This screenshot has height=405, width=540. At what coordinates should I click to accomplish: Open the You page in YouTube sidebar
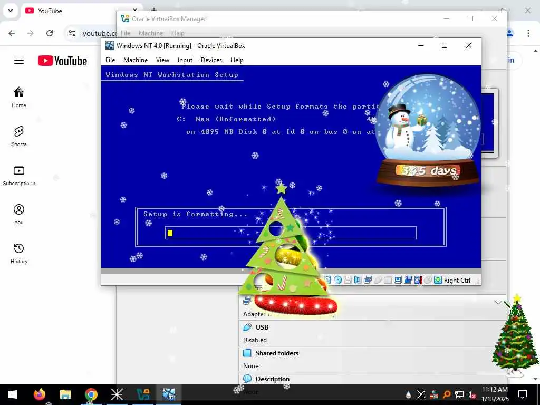(19, 214)
